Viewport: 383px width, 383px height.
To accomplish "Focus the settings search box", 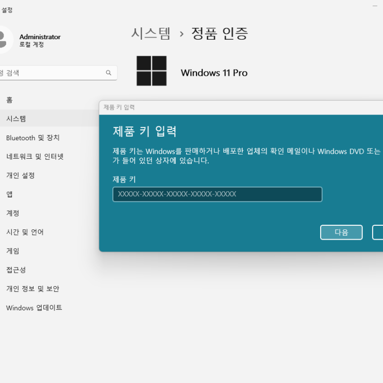I will point(58,73).
